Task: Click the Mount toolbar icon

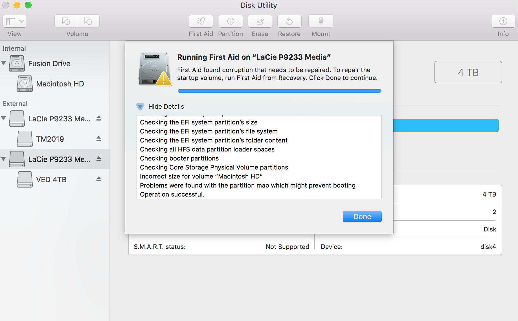Action: [321, 21]
